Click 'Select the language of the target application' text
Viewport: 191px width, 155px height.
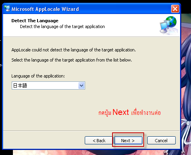click(x=71, y=60)
